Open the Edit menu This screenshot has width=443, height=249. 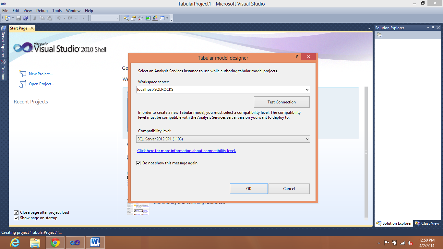[16, 11]
